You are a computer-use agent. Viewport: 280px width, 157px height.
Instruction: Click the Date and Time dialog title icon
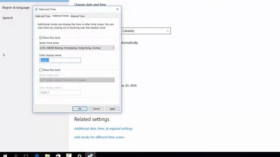pyautogui.click(x=36, y=9)
